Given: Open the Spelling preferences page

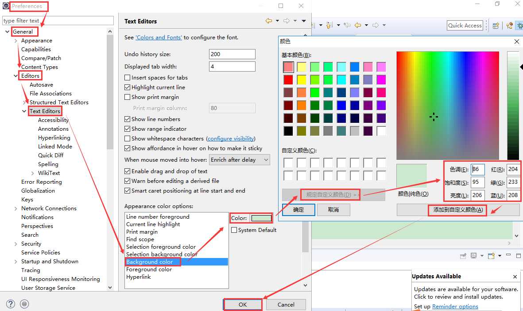Looking at the screenshot, I should [x=48, y=164].
